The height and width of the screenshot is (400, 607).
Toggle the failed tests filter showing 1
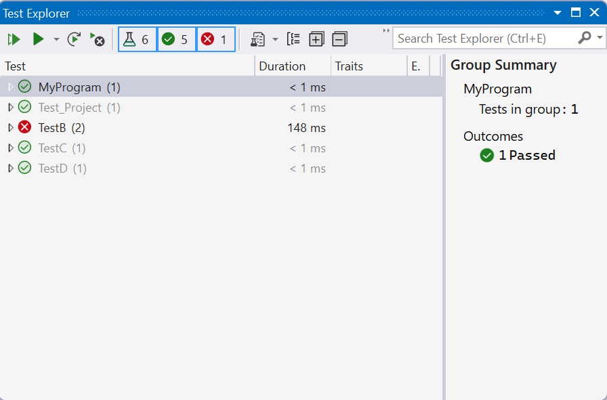click(215, 39)
